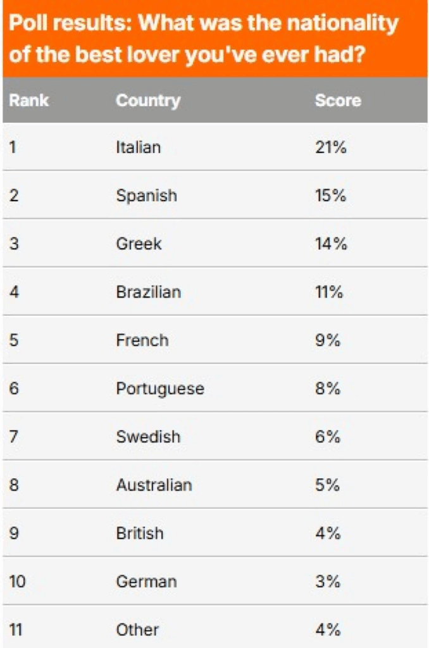Click the Greek row entry
429x648 pixels.
click(x=139, y=244)
